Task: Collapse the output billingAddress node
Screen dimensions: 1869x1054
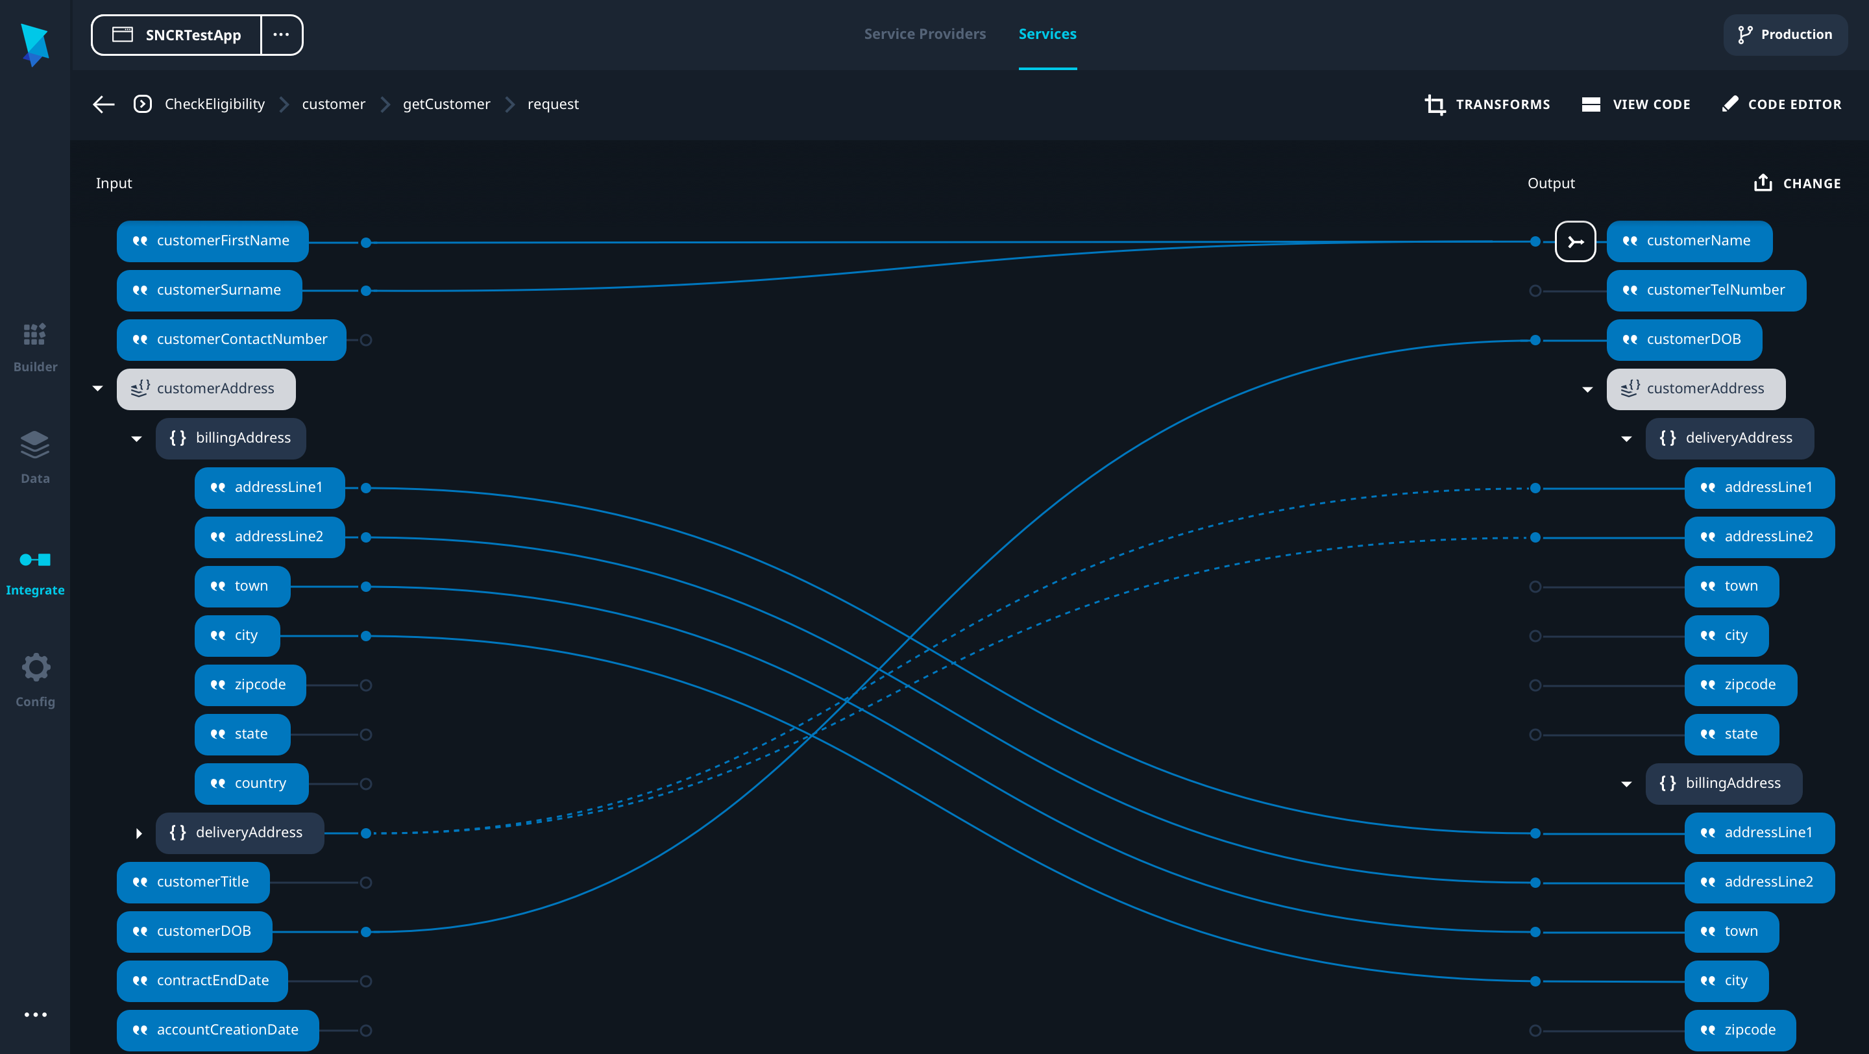Action: (x=1626, y=784)
